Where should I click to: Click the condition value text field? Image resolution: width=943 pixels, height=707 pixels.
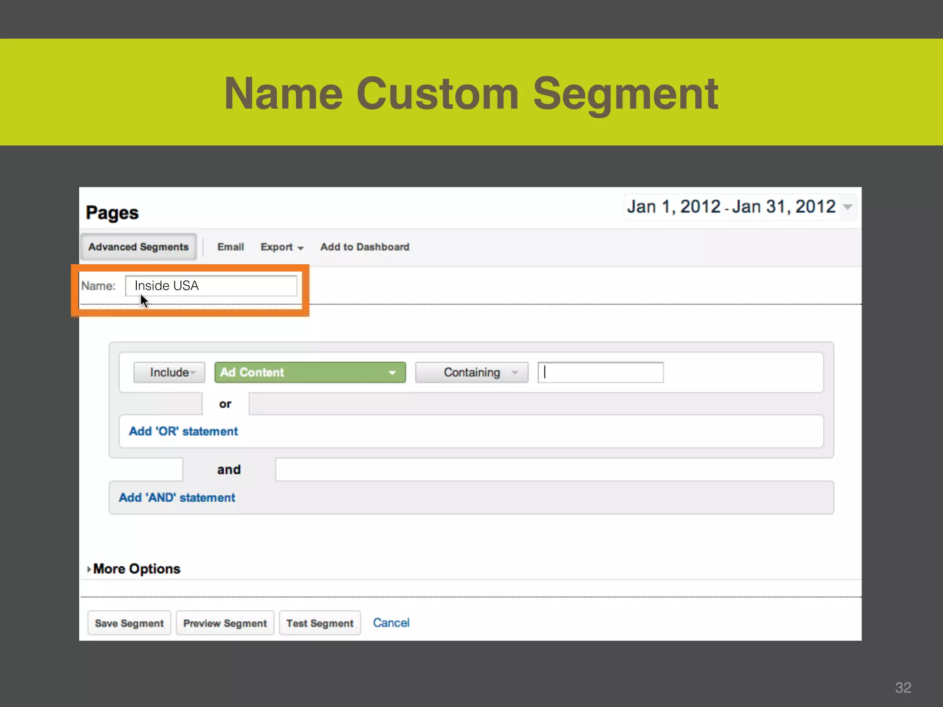pyautogui.click(x=600, y=372)
